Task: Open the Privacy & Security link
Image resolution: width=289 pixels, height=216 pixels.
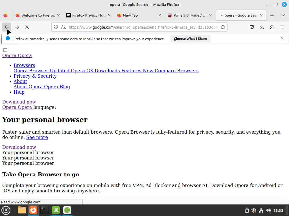Action: (35, 76)
